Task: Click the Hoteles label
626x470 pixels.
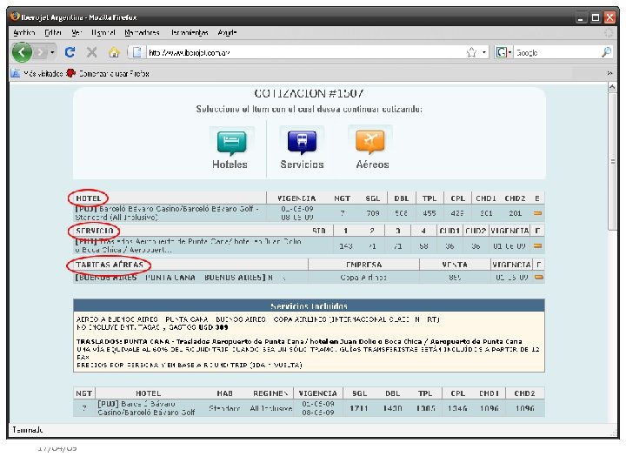Action: click(x=230, y=164)
